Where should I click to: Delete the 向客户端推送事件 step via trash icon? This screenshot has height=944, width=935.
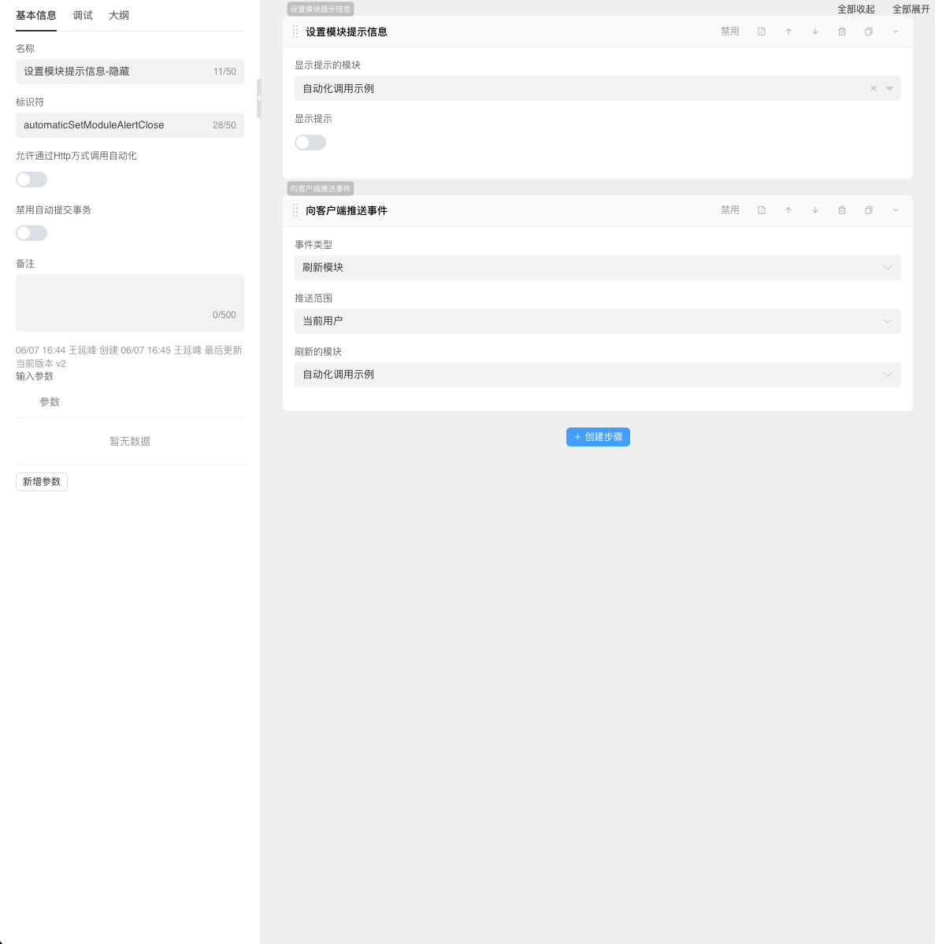coord(842,210)
